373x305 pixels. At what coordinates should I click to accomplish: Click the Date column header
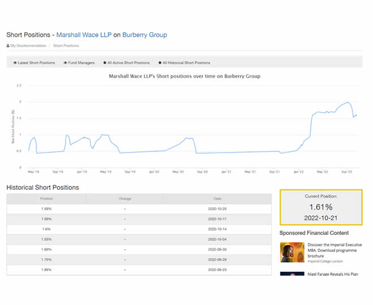218,199
